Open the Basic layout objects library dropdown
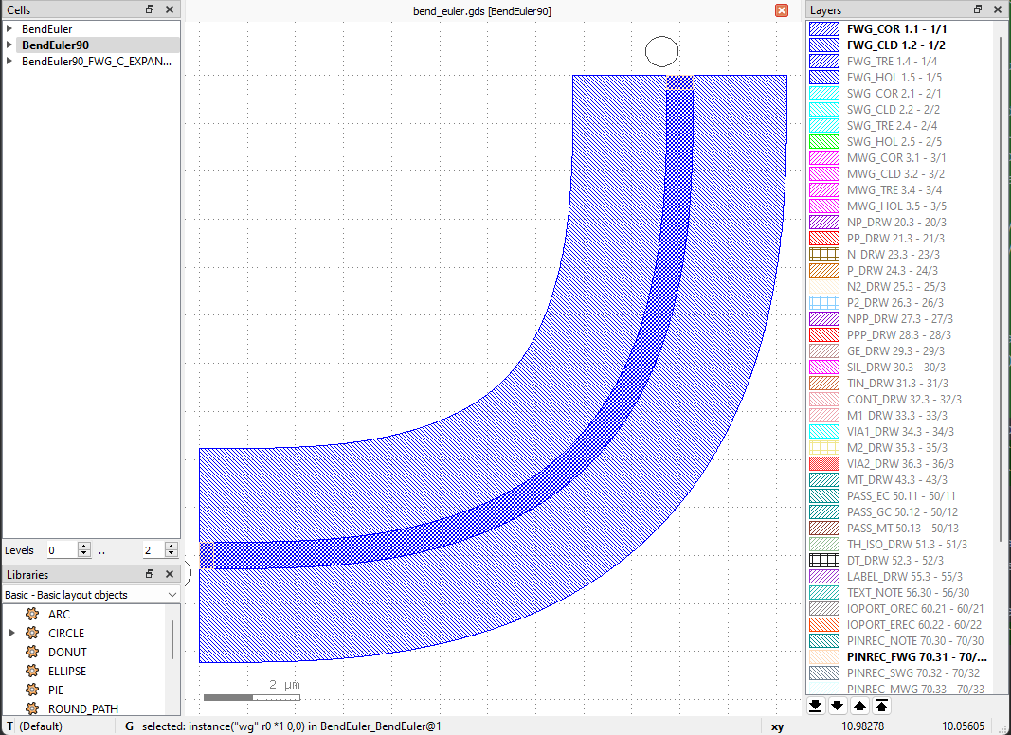Image resolution: width=1011 pixels, height=735 pixels. [91, 595]
